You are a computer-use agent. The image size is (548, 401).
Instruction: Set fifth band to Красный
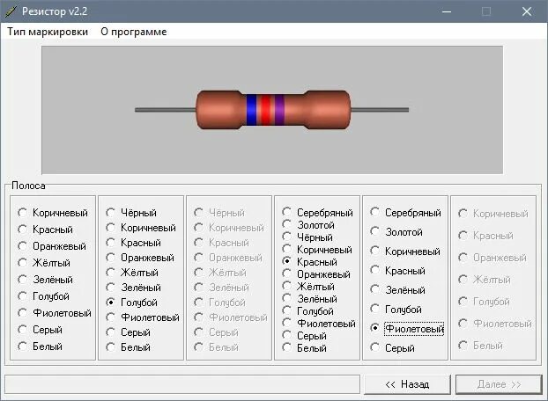click(x=397, y=271)
